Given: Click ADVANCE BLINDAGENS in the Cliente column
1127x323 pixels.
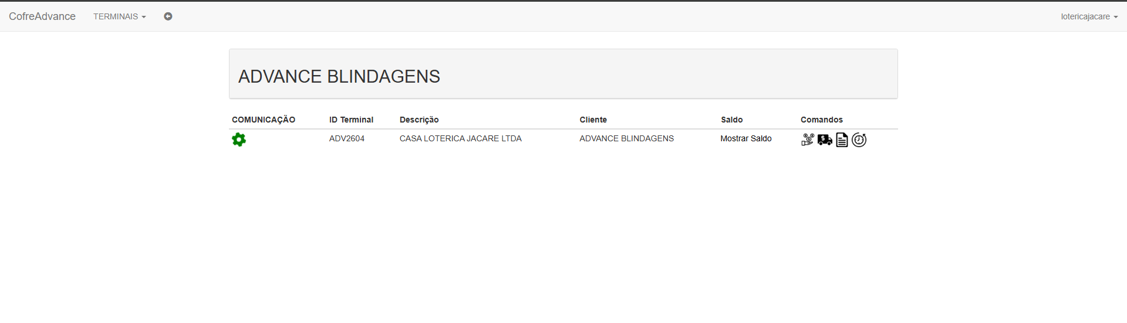Looking at the screenshot, I should click(x=626, y=138).
